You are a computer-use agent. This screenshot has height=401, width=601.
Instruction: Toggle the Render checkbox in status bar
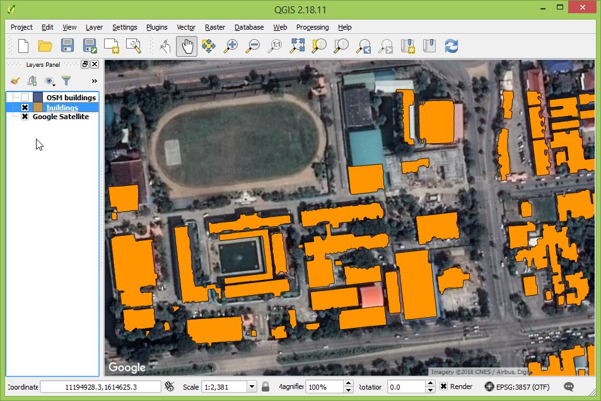pyautogui.click(x=444, y=386)
